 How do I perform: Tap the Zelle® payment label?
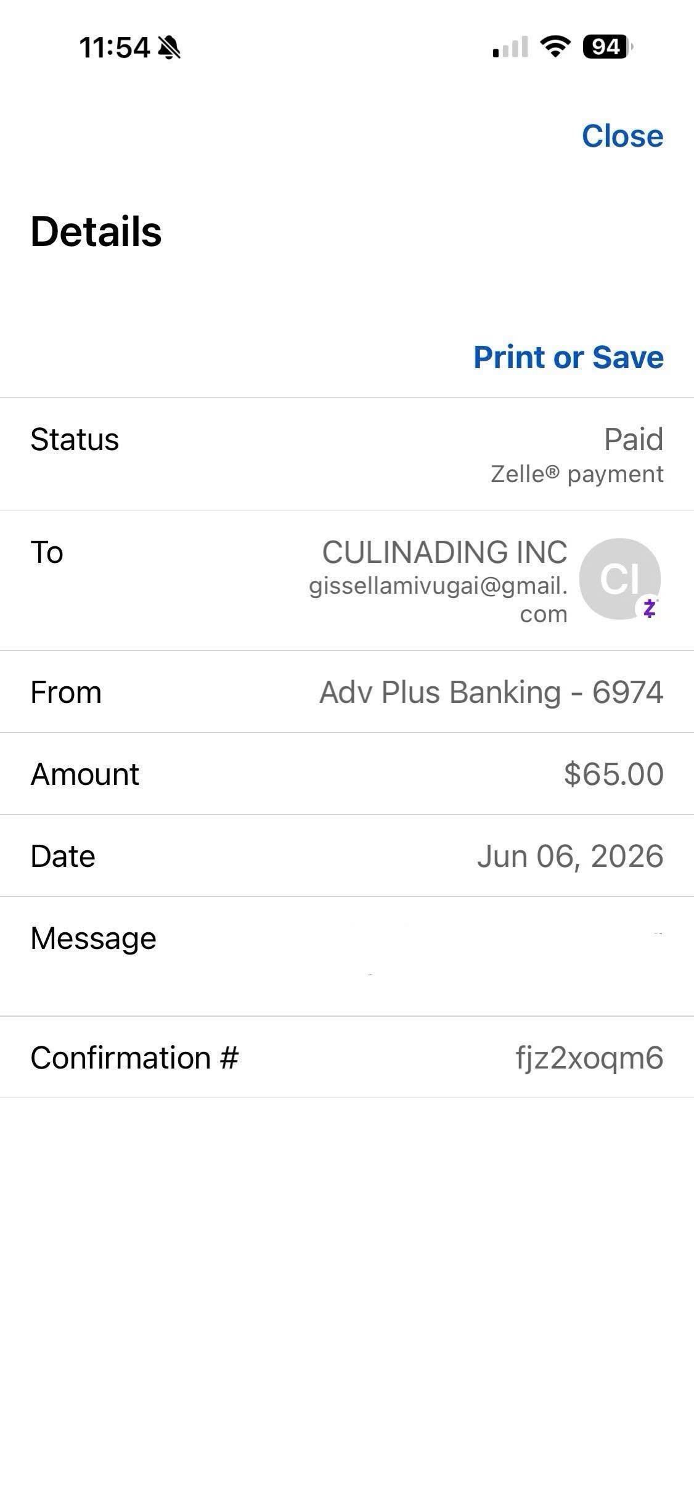click(577, 474)
